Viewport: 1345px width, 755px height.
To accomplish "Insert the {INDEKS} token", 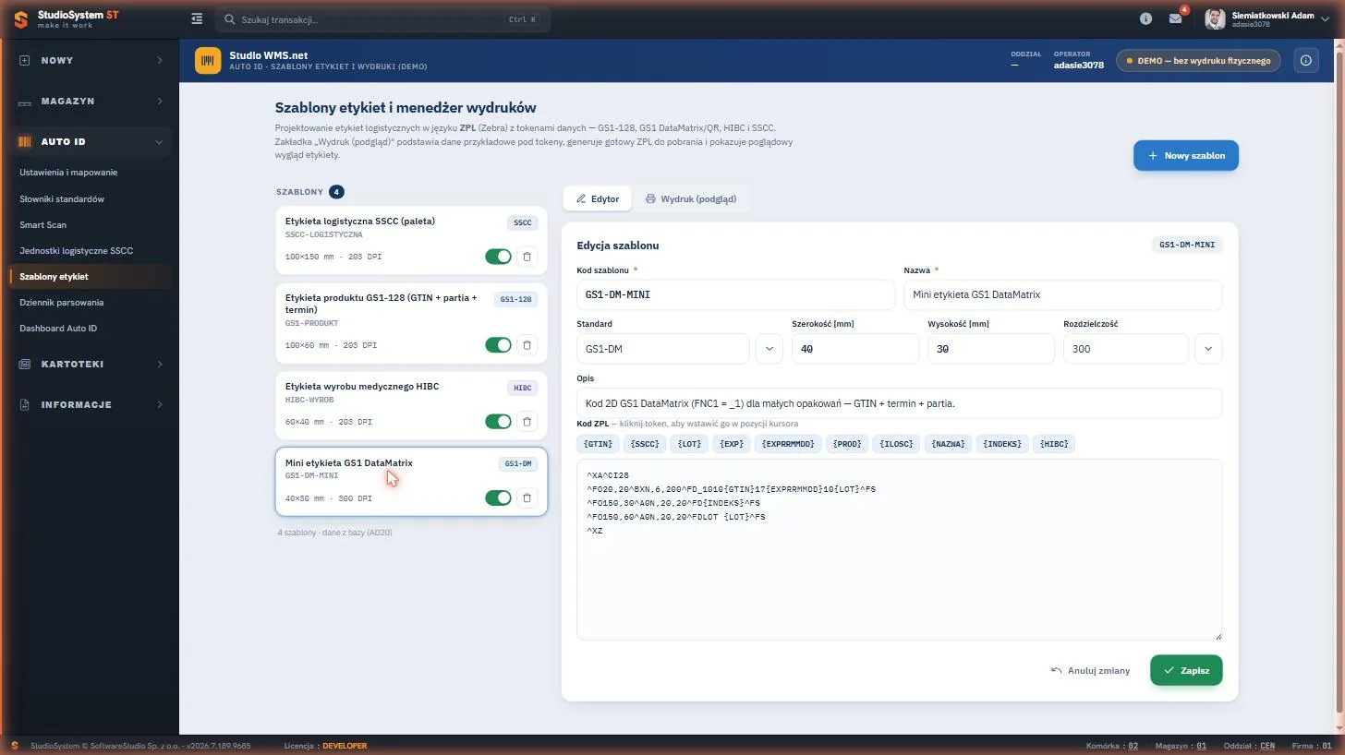I will click(x=1002, y=444).
